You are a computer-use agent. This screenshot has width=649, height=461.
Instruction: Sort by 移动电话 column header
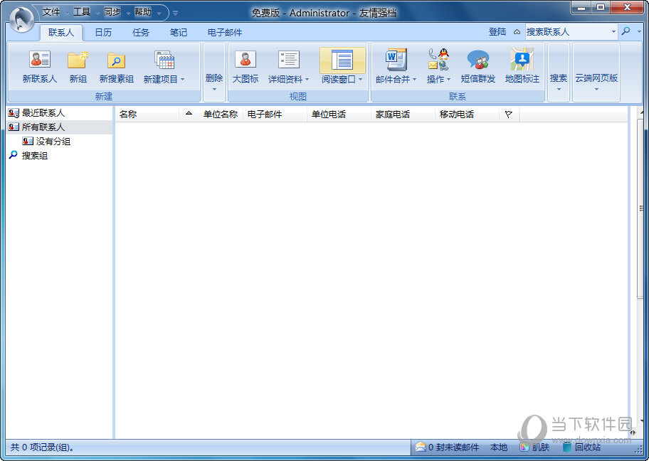click(x=468, y=115)
